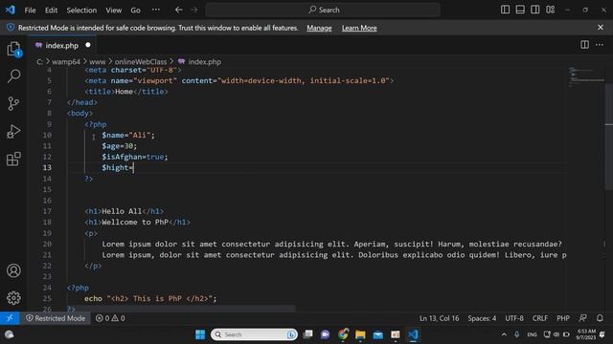Image resolution: width=613 pixels, height=344 pixels.
Task: Click the $name="Ali" code line
Action: coord(128,135)
